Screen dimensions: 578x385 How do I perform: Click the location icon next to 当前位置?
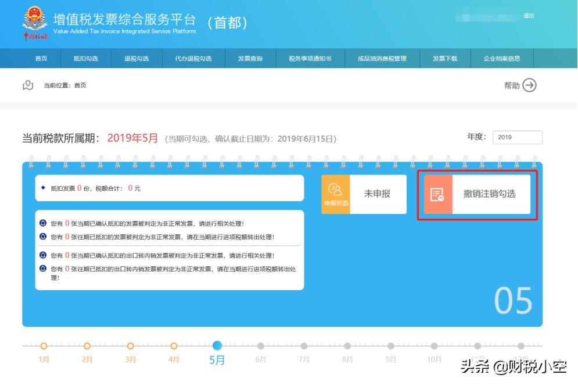coord(27,84)
